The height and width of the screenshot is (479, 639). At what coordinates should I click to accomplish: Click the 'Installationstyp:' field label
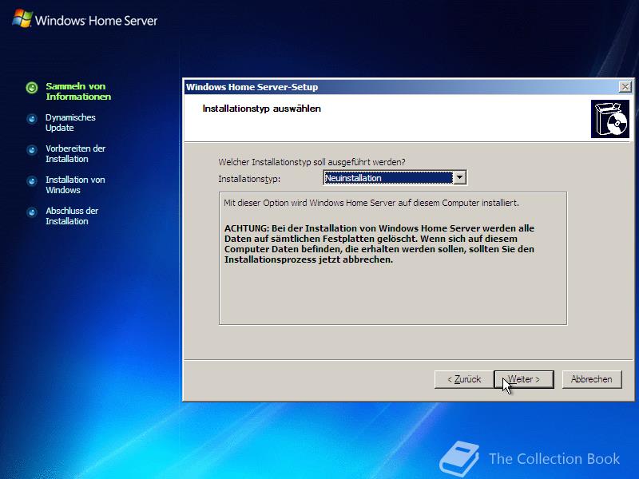pyautogui.click(x=249, y=179)
